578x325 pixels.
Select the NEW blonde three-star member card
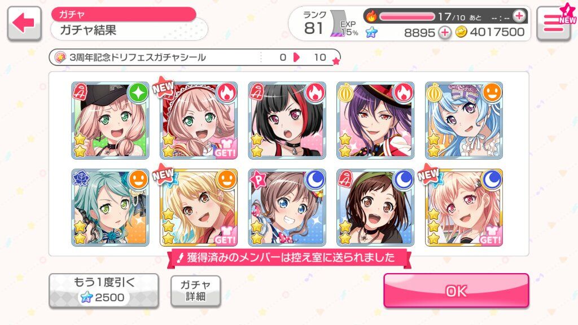(199, 208)
